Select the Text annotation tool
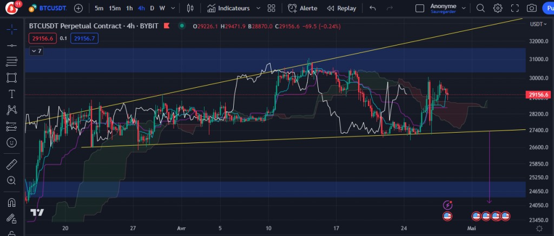Viewport: 554px width, 236px height. [12, 94]
